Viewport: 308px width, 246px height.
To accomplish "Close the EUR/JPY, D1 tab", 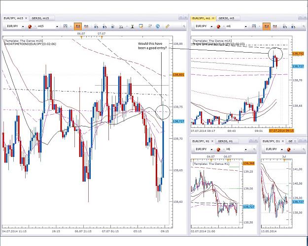I will coord(283,141).
